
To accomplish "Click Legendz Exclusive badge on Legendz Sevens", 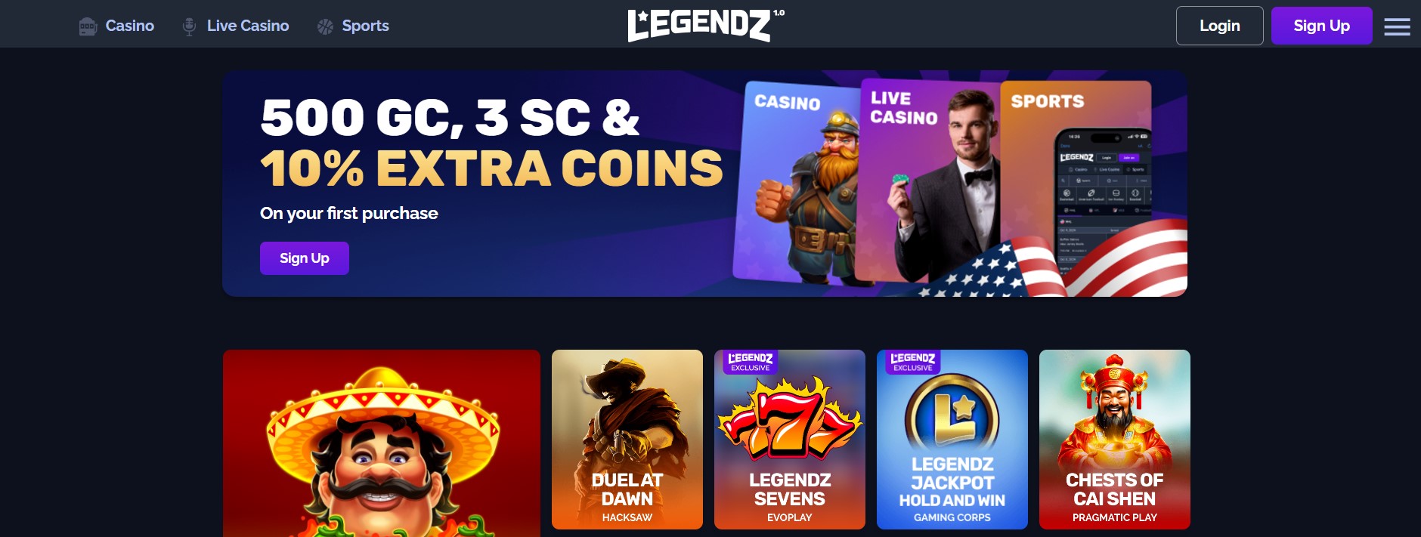I will tap(750, 362).
